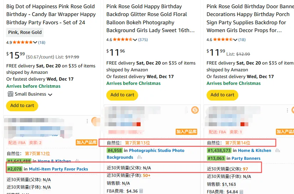Click 加入产品库 button in second product panel

tap(186, 132)
